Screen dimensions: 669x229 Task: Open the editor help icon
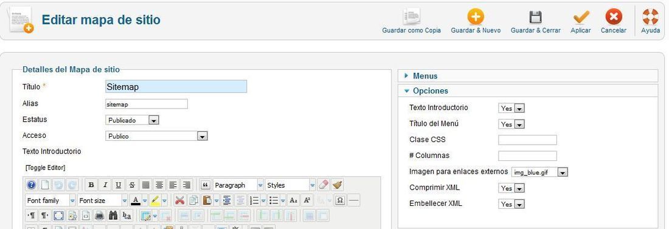coord(31,185)
